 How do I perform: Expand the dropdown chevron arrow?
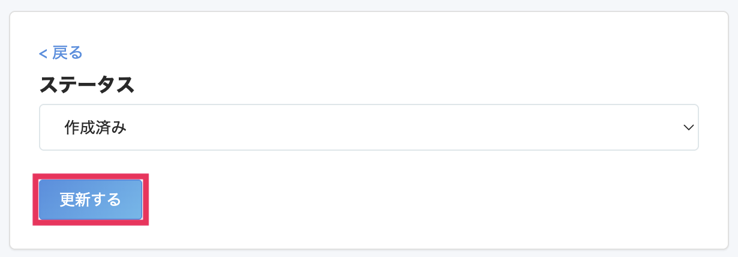click(688, 127)
